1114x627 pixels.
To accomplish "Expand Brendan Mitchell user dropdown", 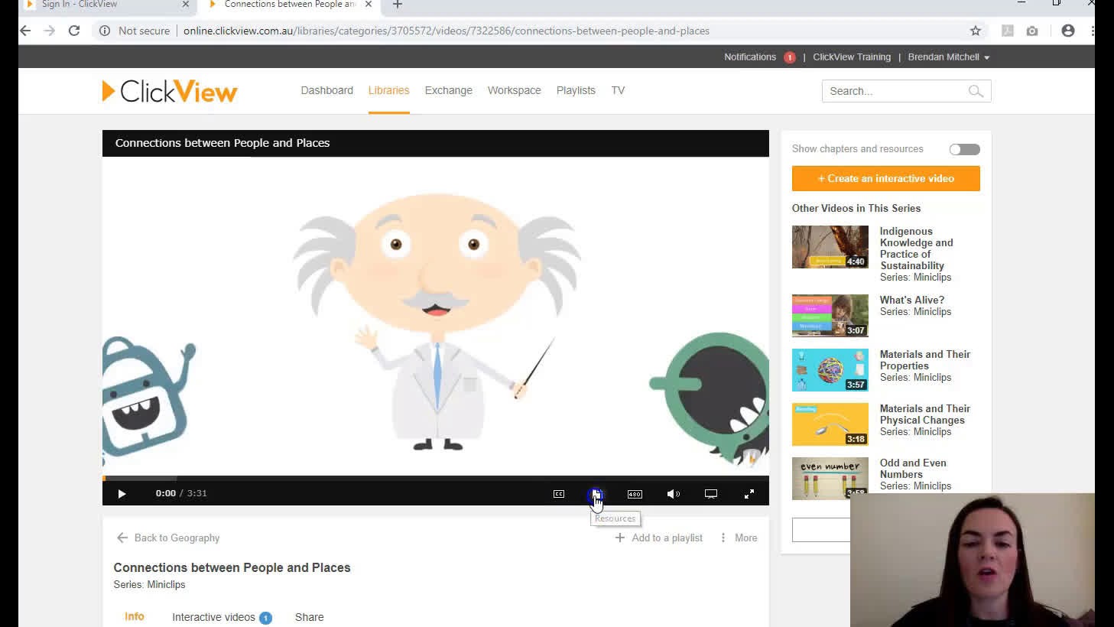I will (949, 57).
